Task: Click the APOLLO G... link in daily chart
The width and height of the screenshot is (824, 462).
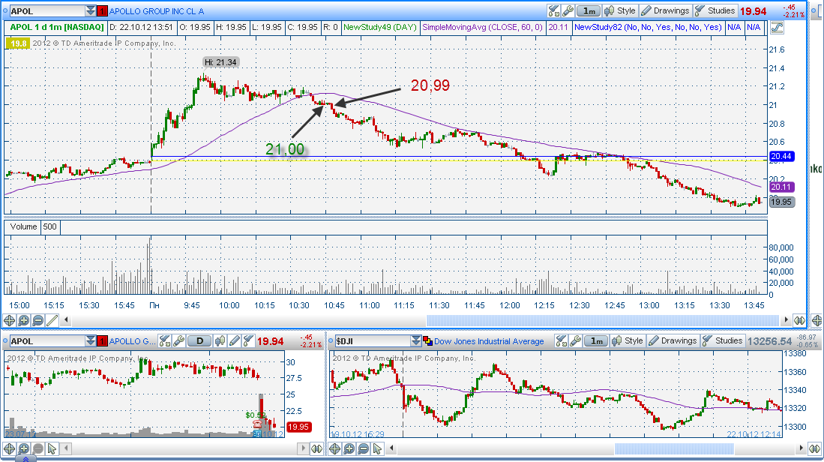Action: [x=133, y=341]
